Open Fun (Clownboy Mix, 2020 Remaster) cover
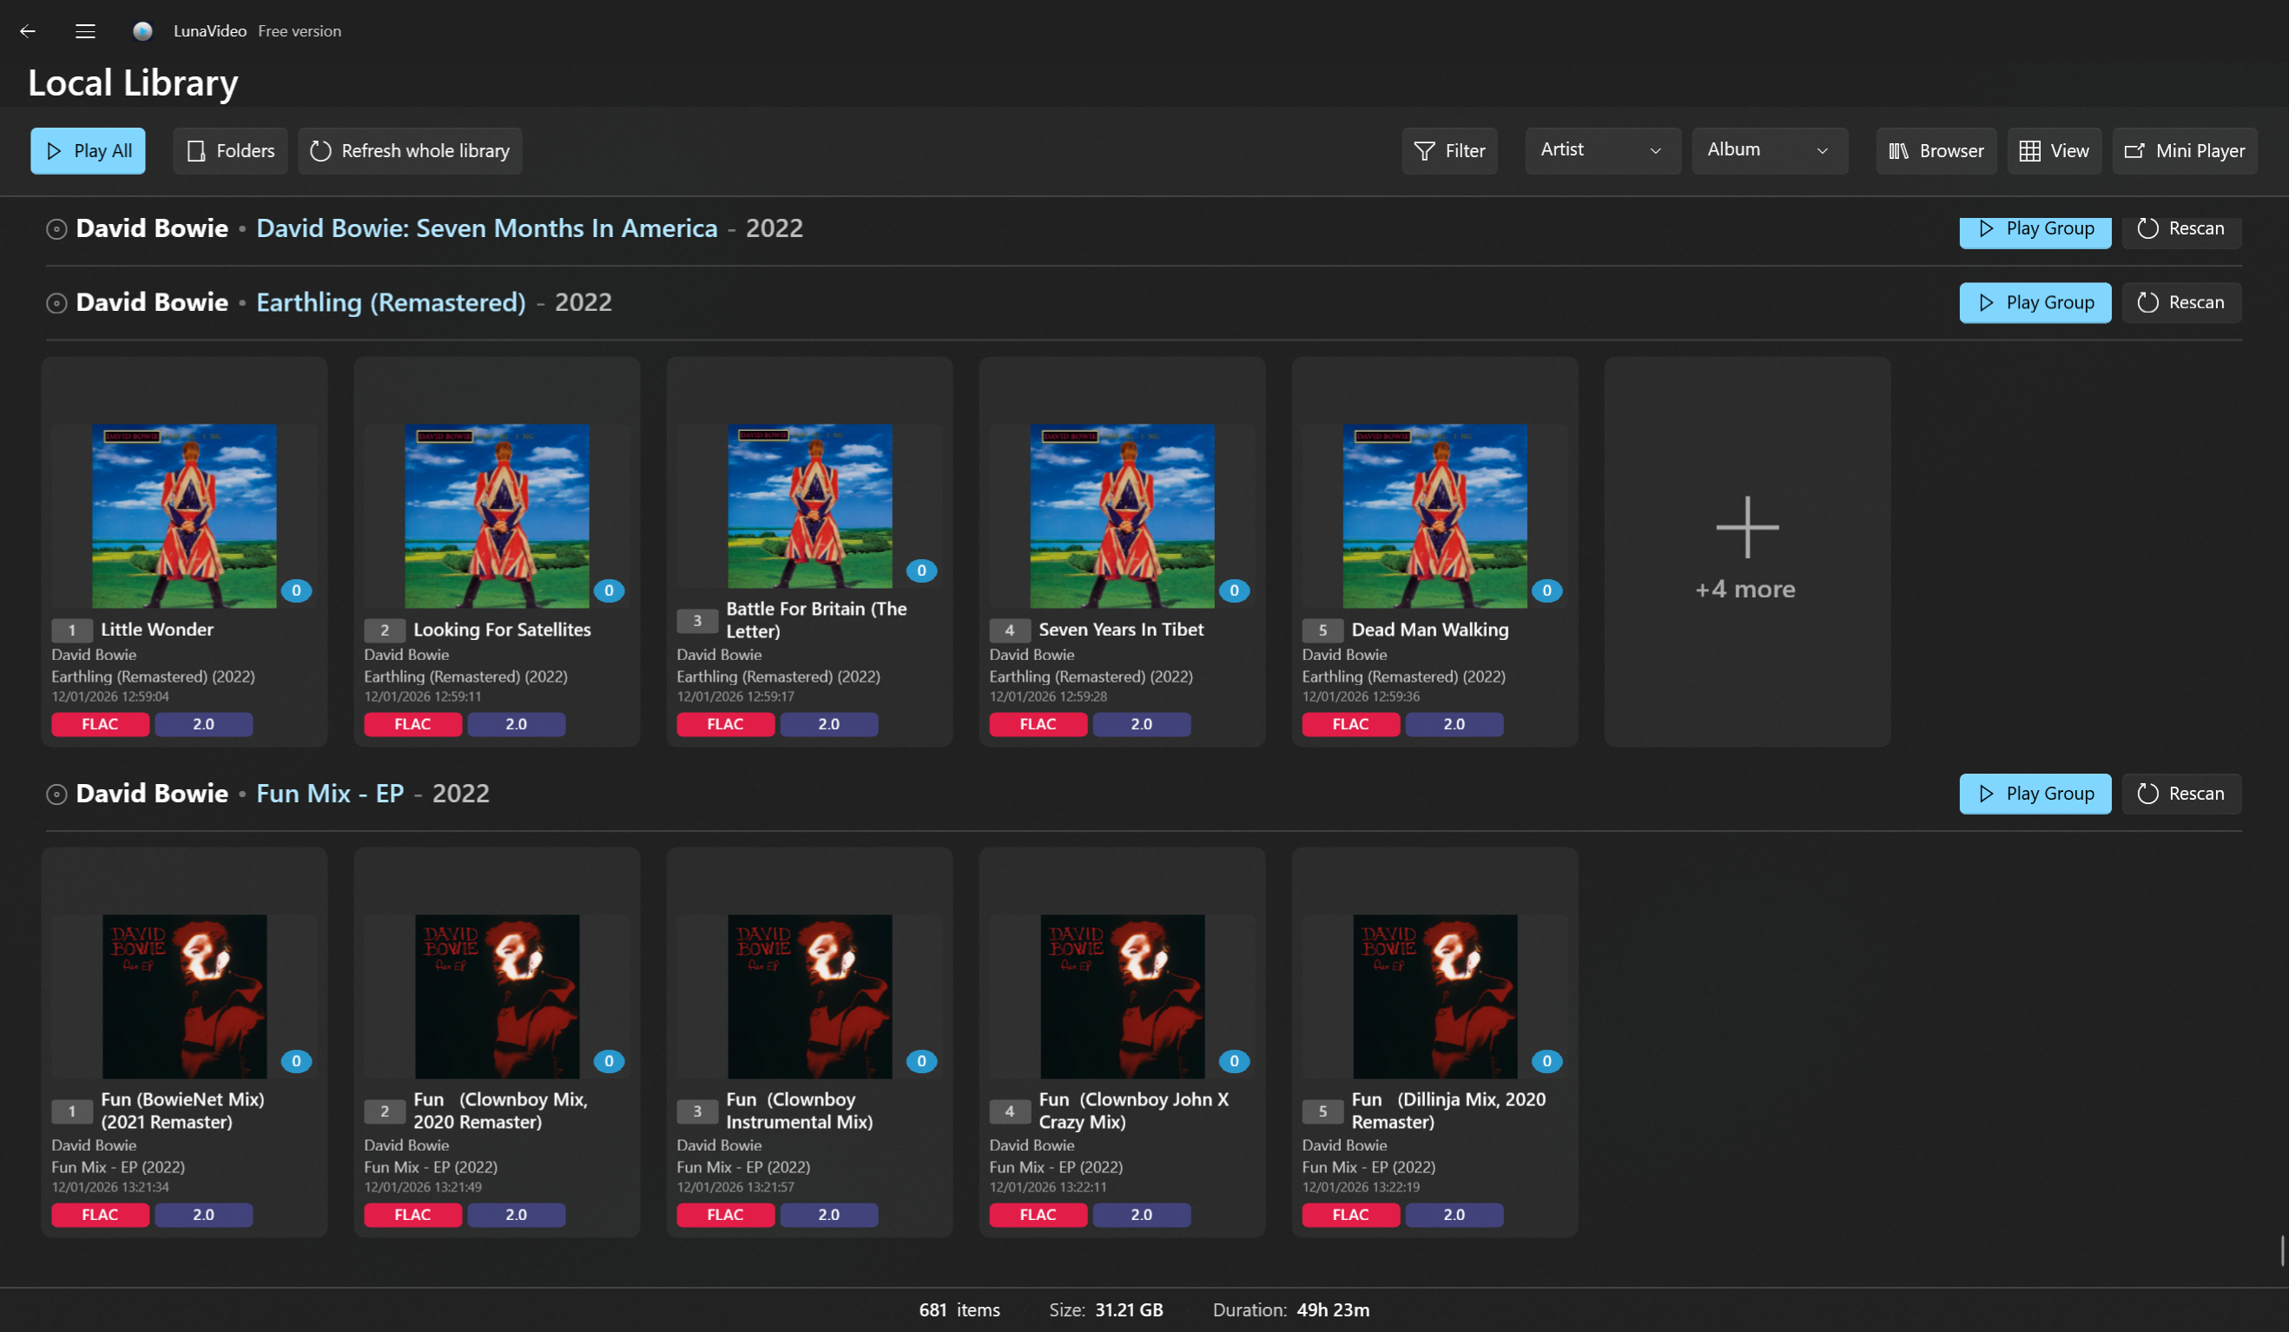This screenshot has width=2289, height=1332. [497, 997]
